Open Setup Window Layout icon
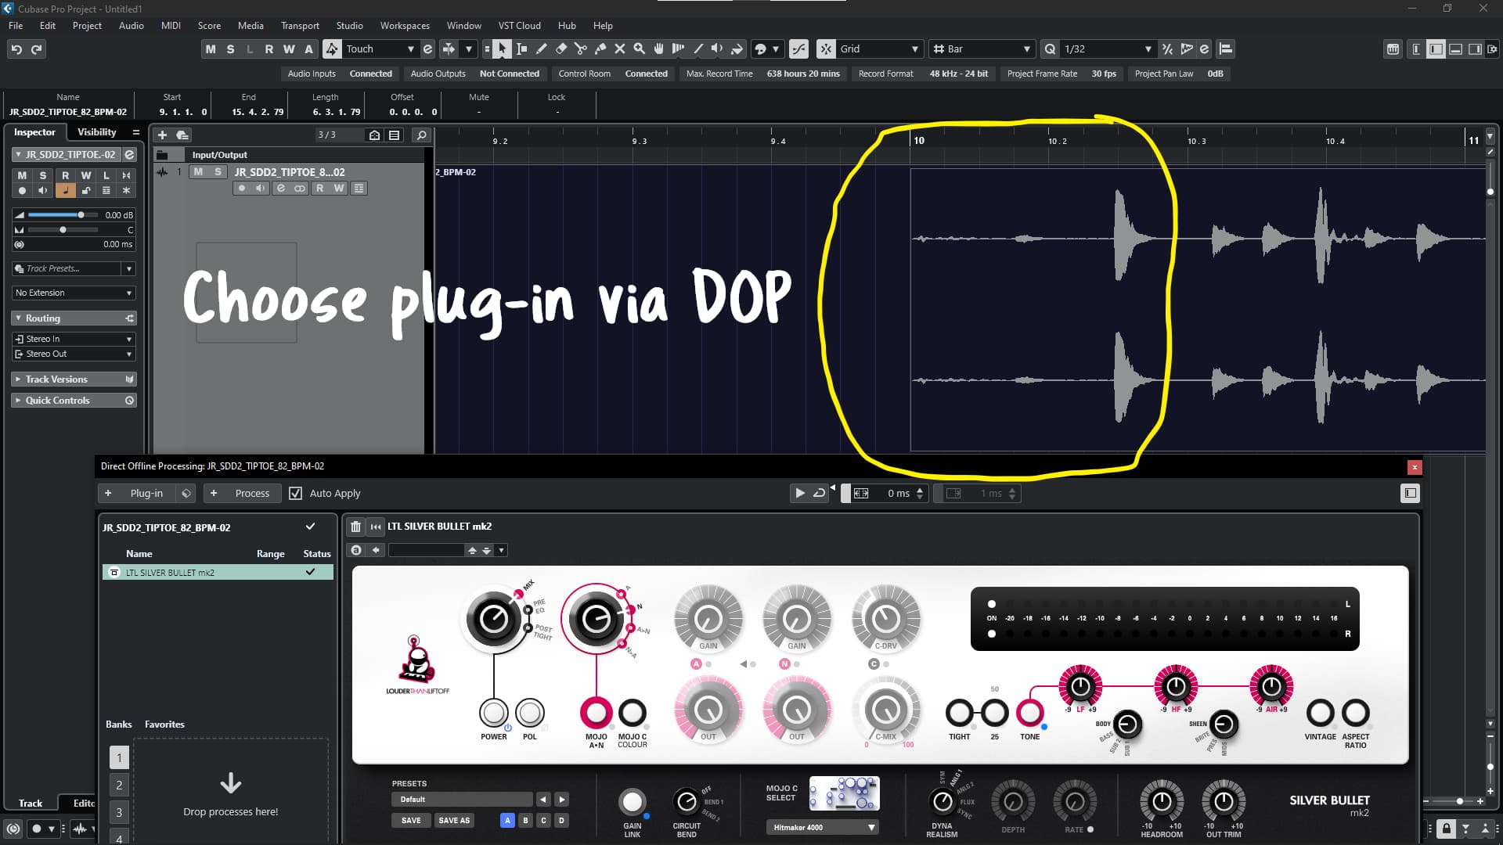Screen dimensions: 1503x845 coord(1492,49)
